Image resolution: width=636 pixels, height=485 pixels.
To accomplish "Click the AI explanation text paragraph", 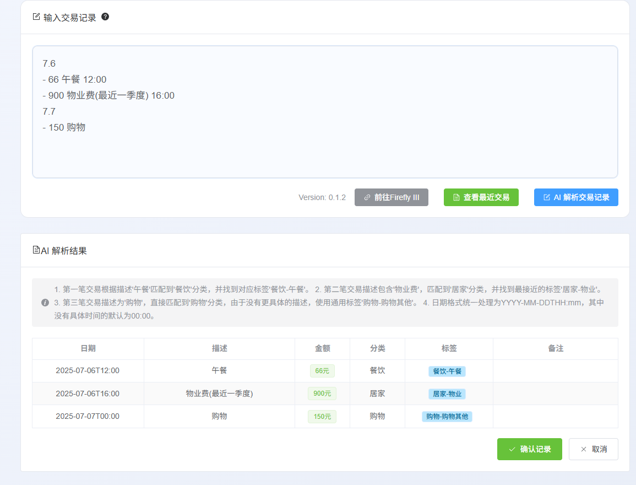I will click(x=329, y=303).
